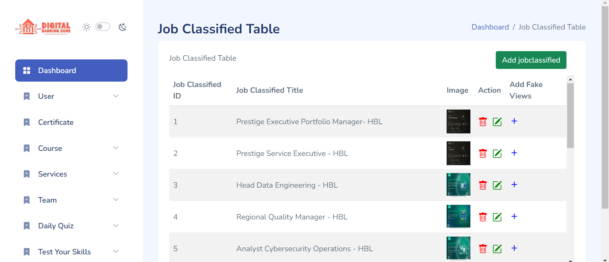Add fake views to job ID 1
Viewport: 609px width, 262px height.
pos(514,121)
